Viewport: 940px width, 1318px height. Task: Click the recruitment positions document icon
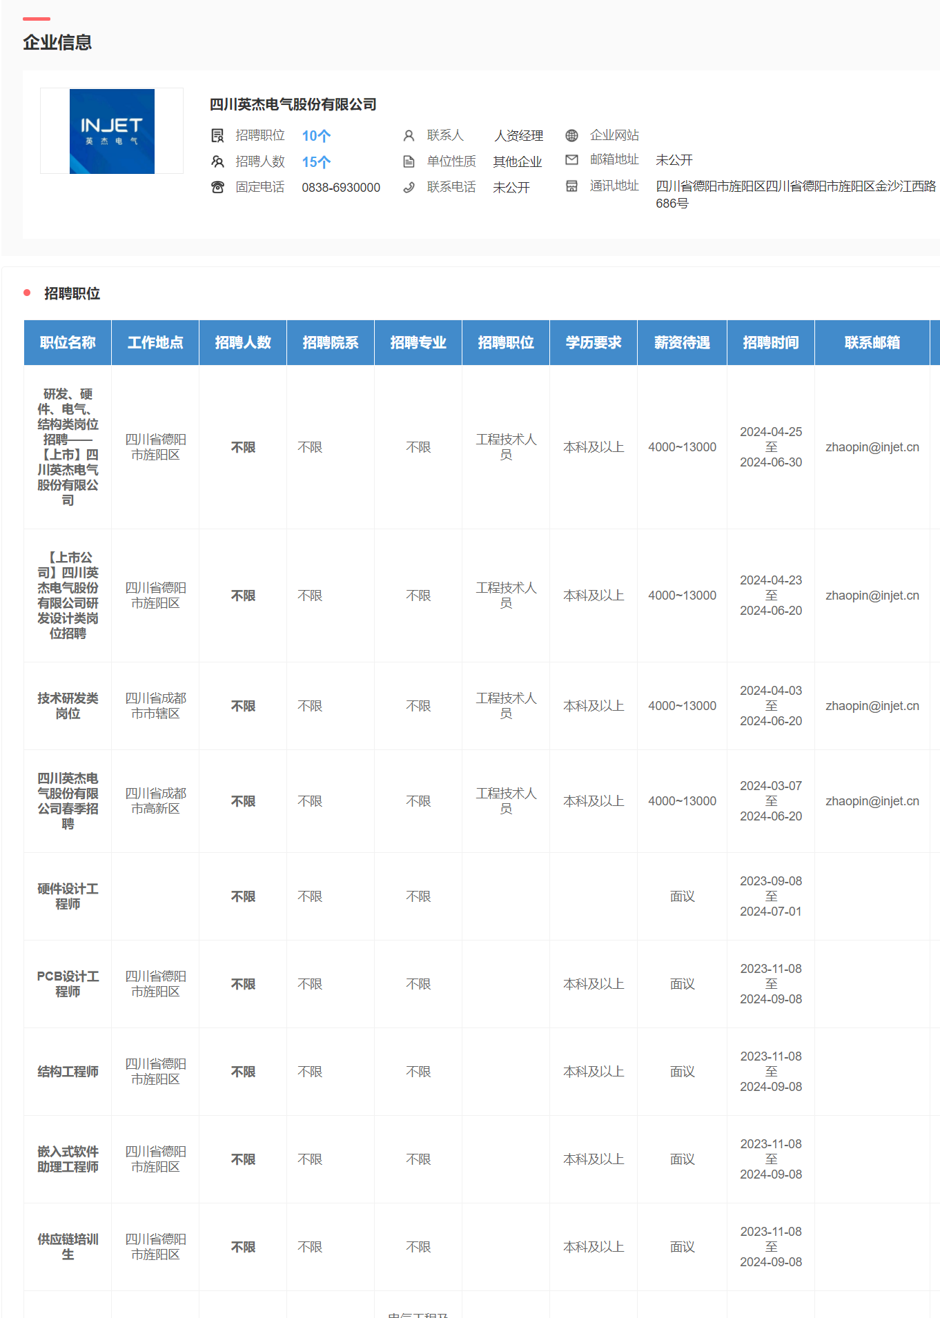[217, 135]
